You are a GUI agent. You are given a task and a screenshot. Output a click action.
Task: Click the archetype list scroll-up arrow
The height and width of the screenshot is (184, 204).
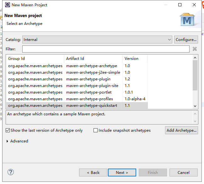(195, 58)
